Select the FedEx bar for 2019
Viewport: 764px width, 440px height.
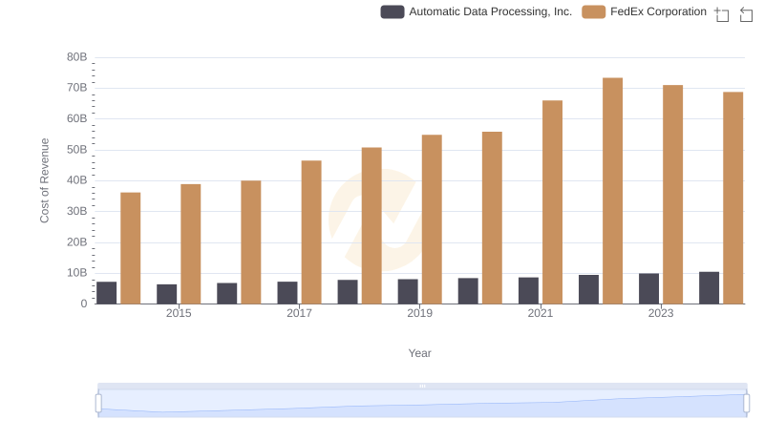pyautogui.click(x=432, y=220)
